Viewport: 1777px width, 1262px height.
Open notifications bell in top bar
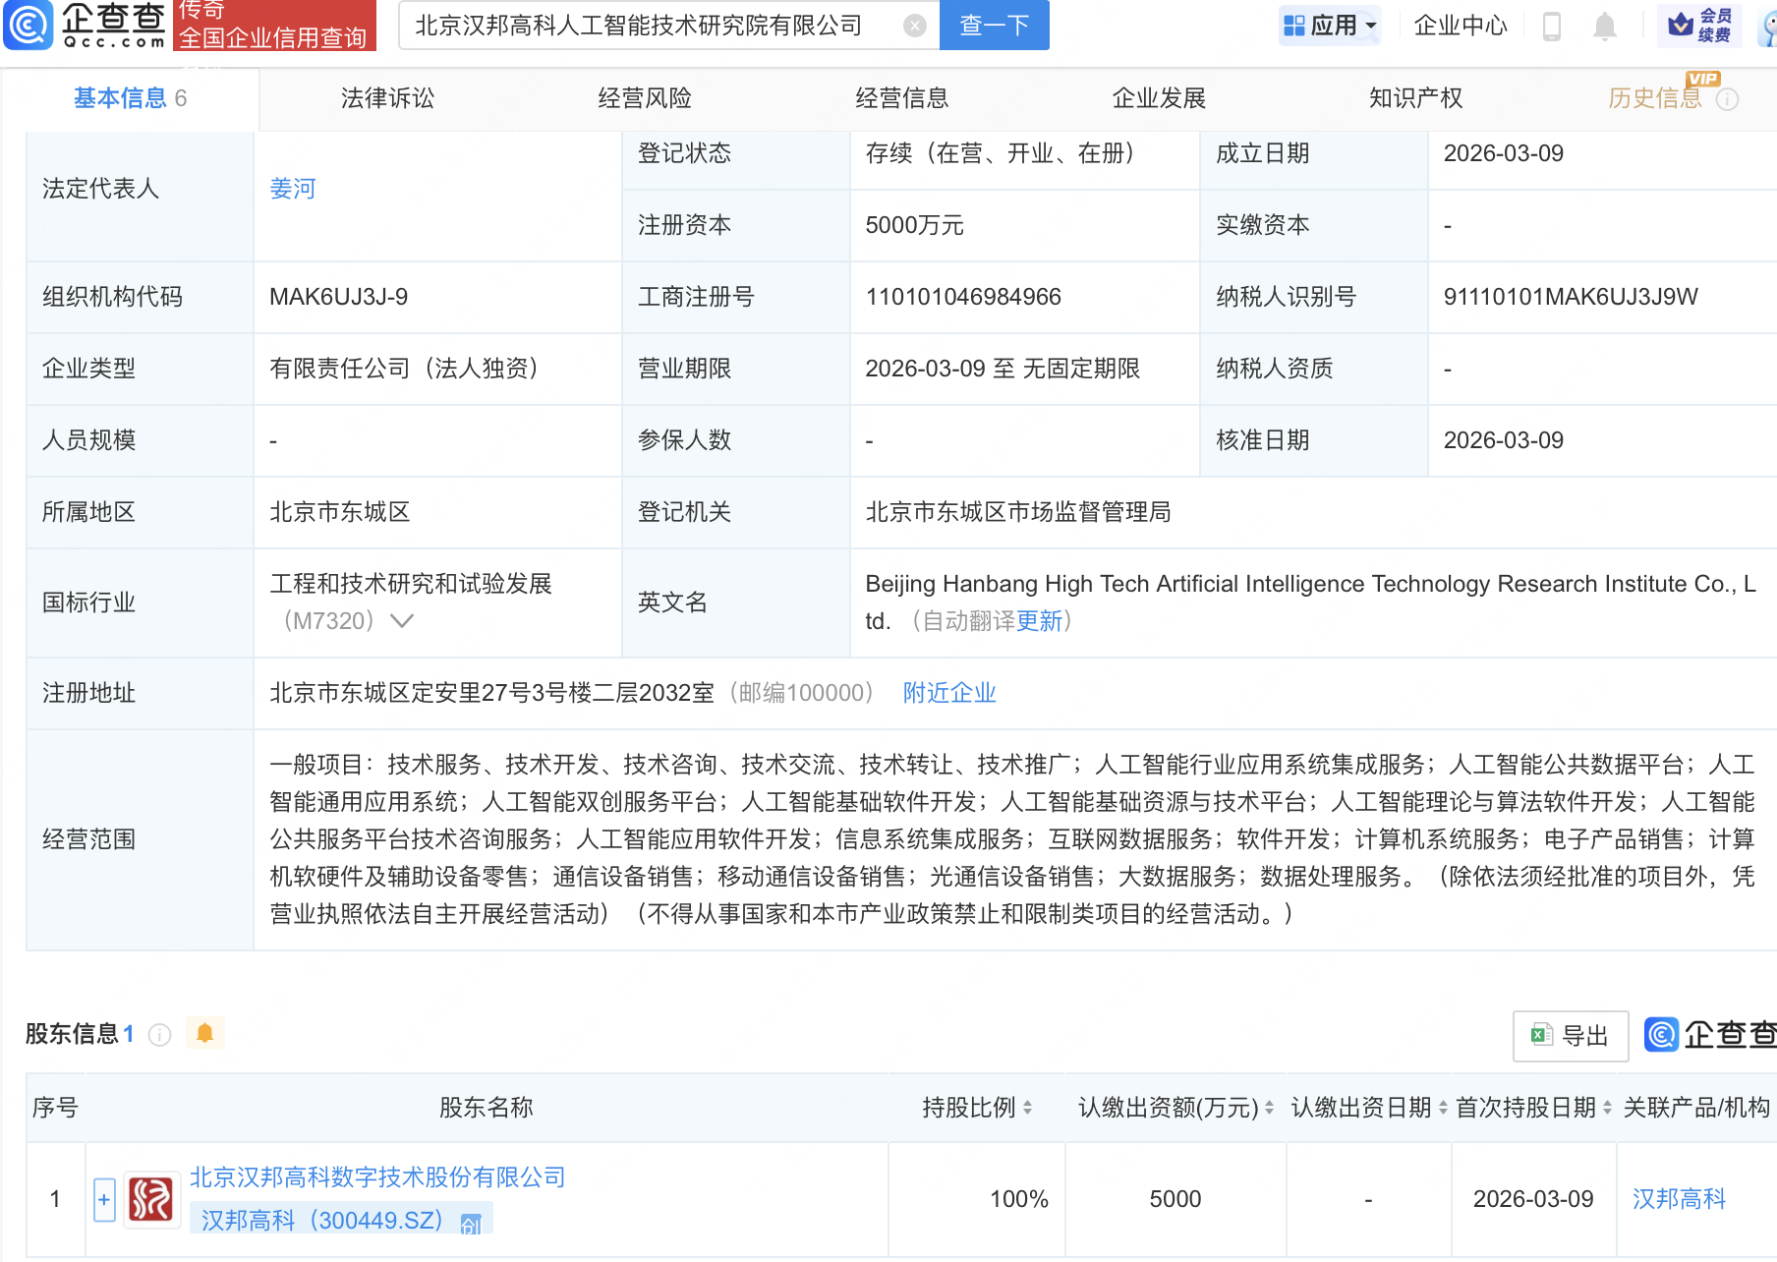point(1604,27)
